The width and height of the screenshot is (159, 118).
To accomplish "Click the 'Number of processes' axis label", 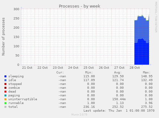I will pyautogui.click(x=3, y=37).
